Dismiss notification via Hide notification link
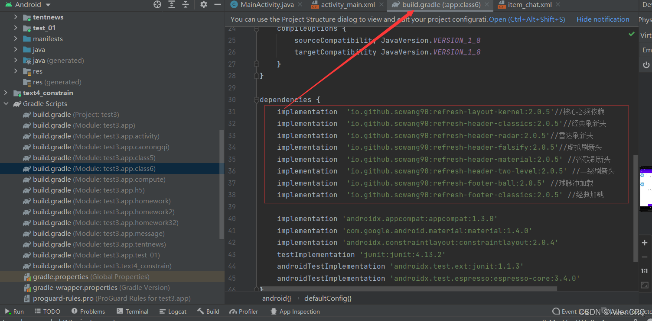This screenshot has height=321, width=652. (x=603, y=19)
